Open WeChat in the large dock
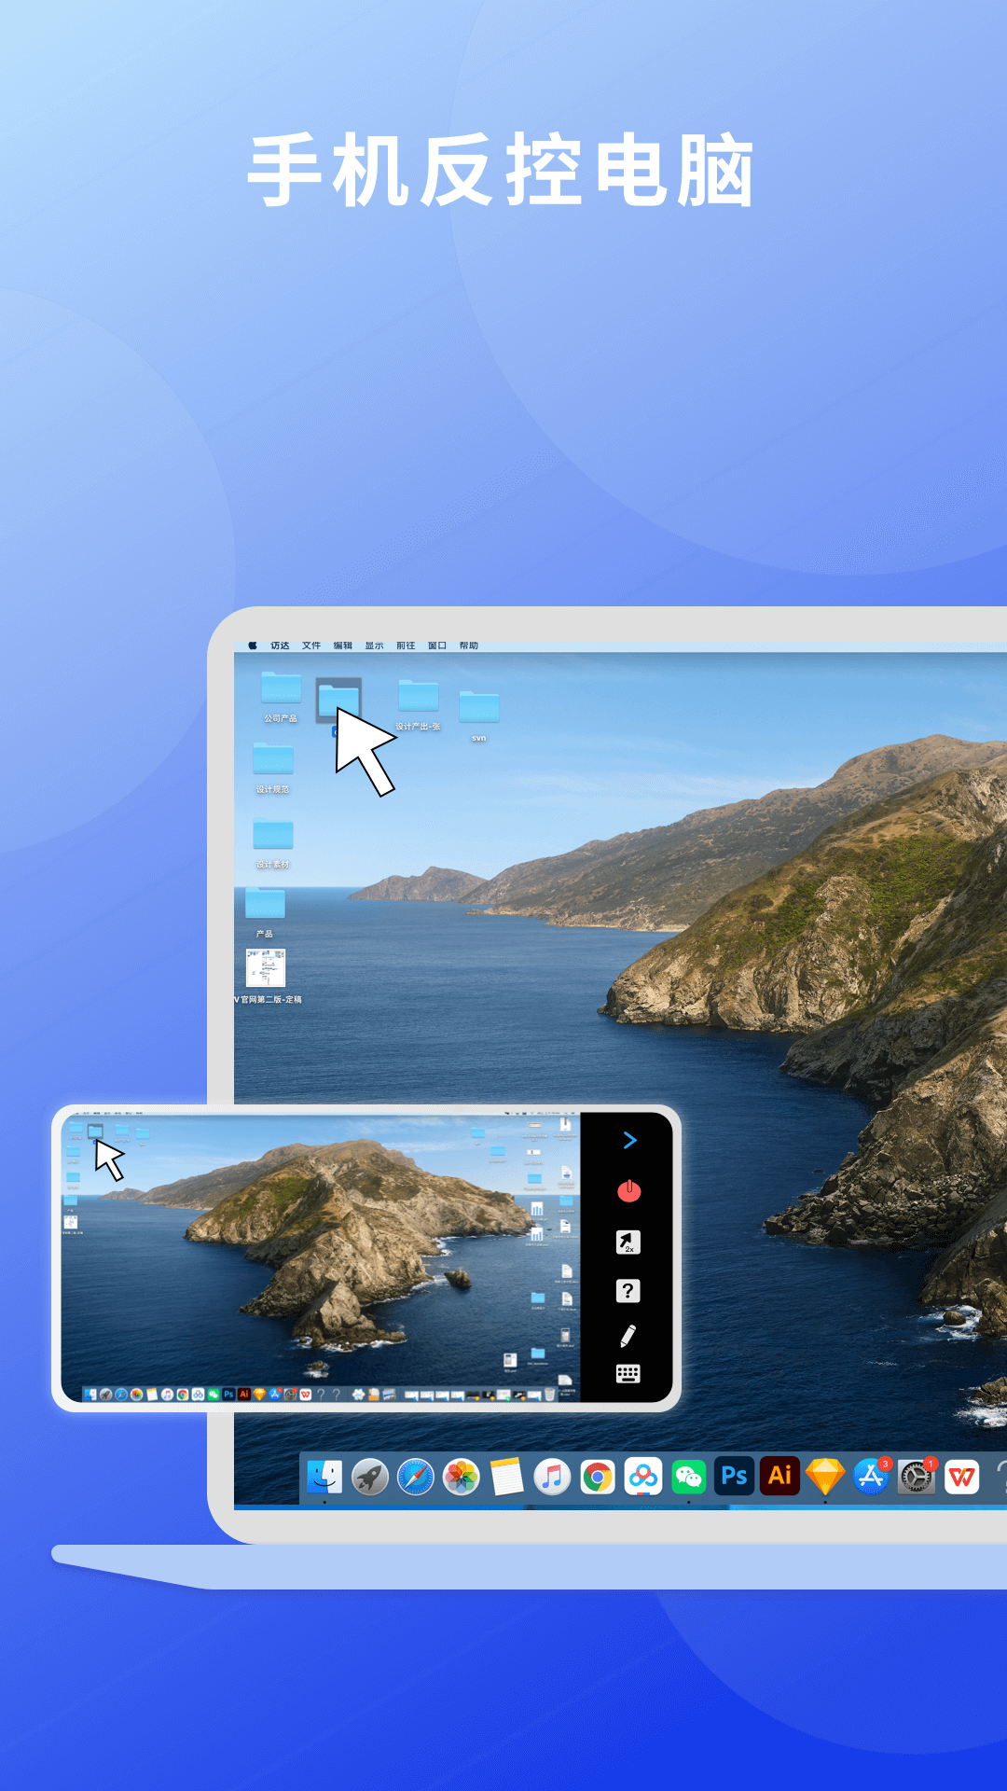The width and height of the screenshot is (1007, 1791). click(x=688, y=1477)
